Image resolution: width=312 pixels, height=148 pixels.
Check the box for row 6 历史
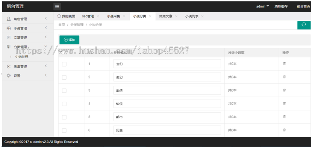(64, 130)
